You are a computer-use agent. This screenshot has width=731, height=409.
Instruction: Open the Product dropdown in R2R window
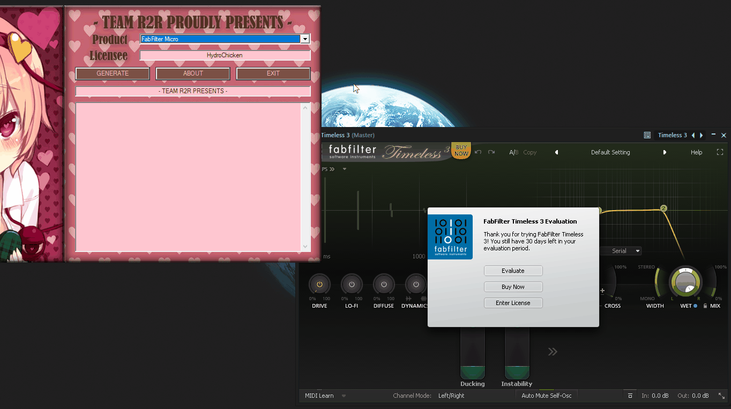(305, 39)
